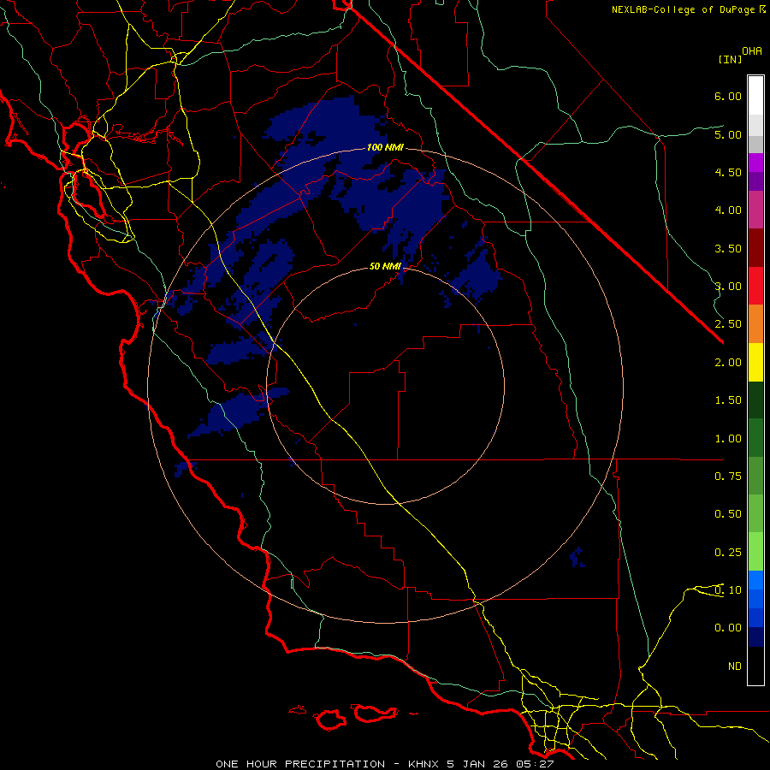
Task: Select the 4.50 legend value
Action: (x=728, y=172)
